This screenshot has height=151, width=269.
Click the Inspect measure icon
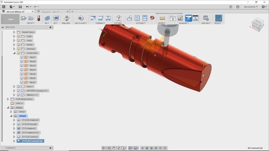pyautogui.click(x=162, y=18)
